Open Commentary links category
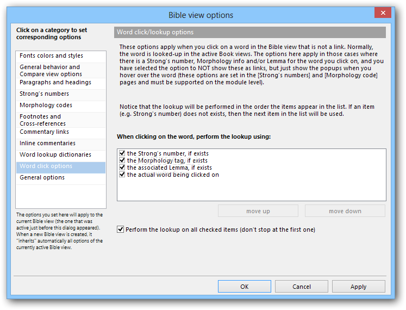Screen dimensions: 406x310 point(61,132)
